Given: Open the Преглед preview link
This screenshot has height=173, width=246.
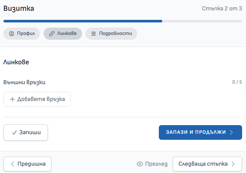Looking at the screenshot, I should point(152,164).
